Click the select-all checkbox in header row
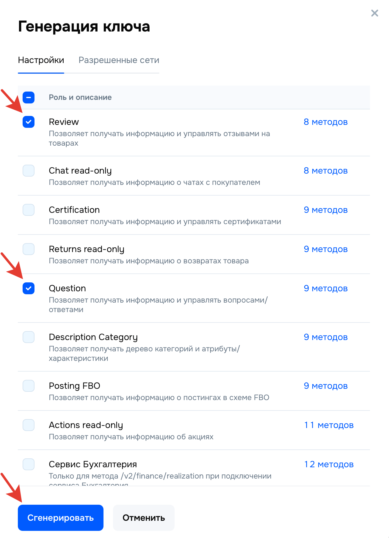This screenshot has height=538, width=389. pyautogui.click(x=28, y=97)
